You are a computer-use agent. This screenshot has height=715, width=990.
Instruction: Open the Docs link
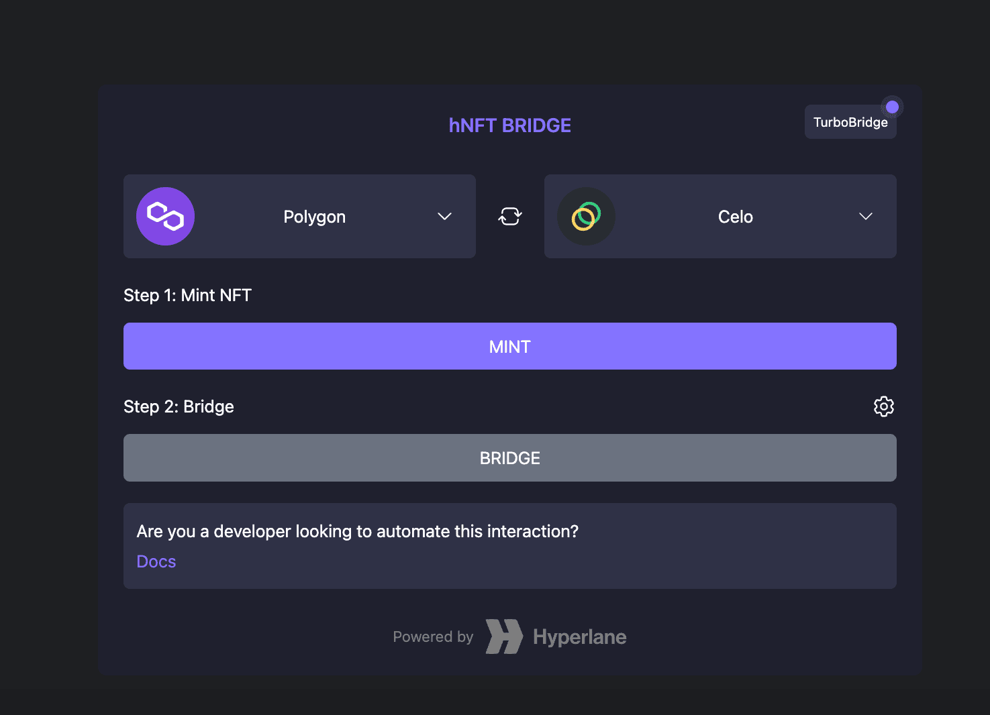(156, 561)
